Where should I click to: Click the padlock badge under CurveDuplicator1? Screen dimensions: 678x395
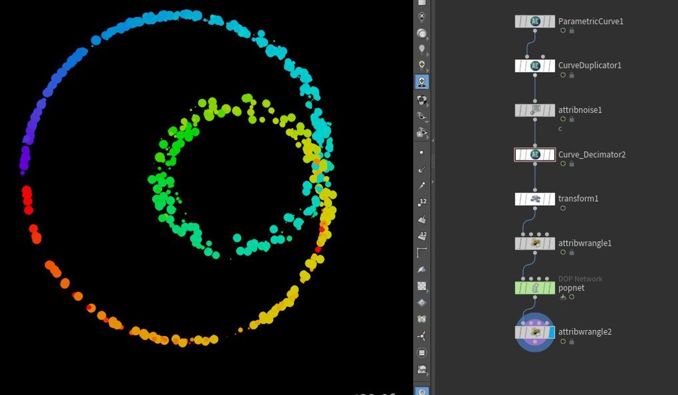tap(572, 75)
